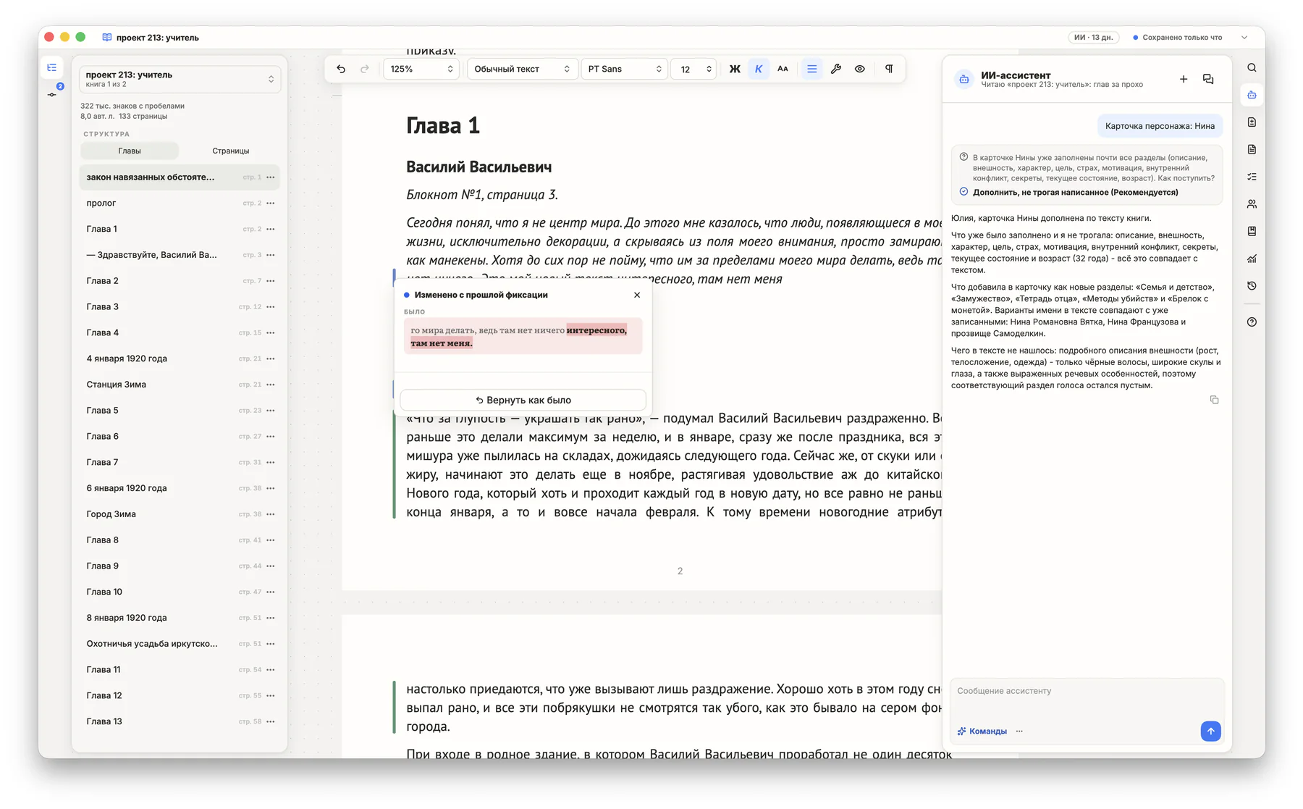Toggle italic formatting (К)
The width and height of the screenshot is (1303, 809).
pos(759,69)
